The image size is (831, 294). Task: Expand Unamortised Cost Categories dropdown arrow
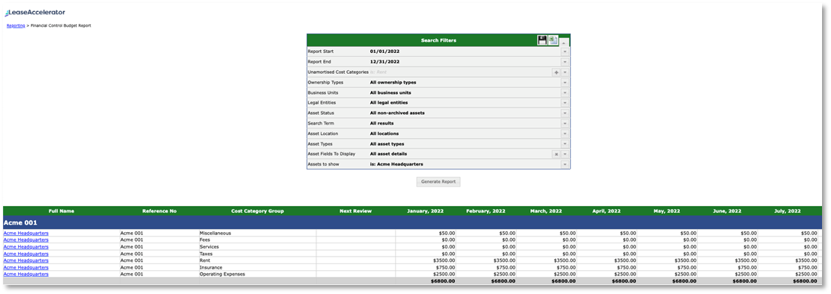click(565, 72)
